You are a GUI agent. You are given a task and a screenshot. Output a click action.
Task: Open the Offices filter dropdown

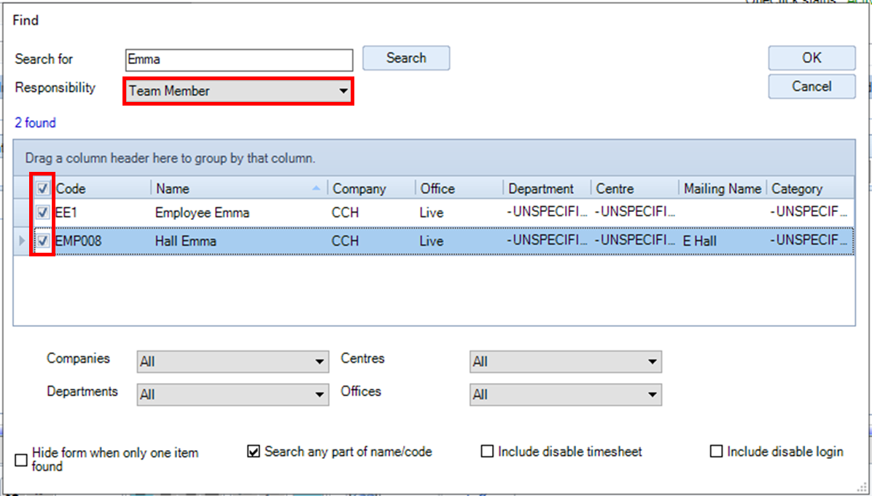click(x=566, y=395)
